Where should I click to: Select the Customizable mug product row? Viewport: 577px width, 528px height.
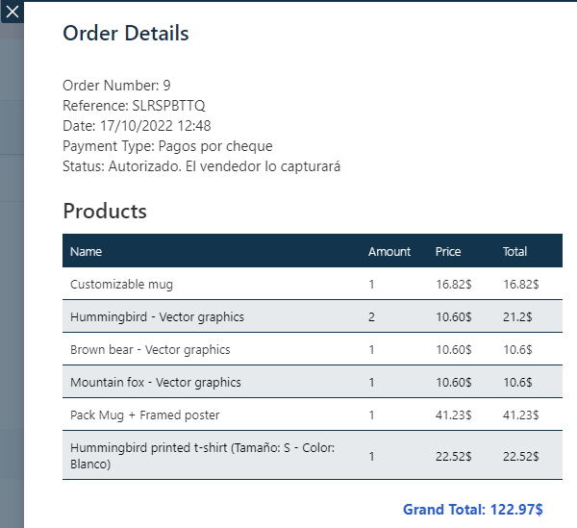click(121, 285)
